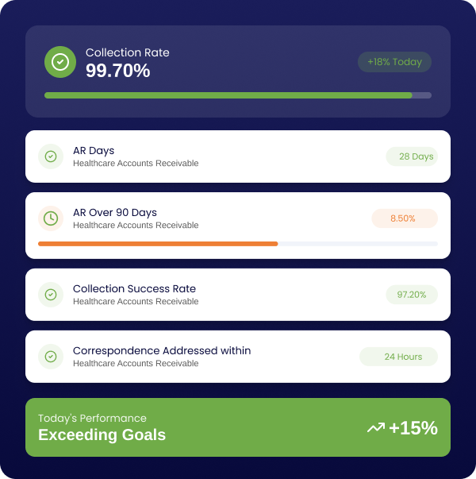
Task: Click the +15% performance value
Action: coord(413,428)
